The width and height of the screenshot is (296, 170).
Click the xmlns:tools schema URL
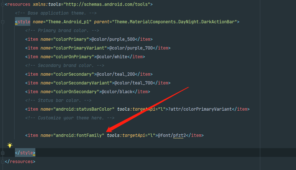tap(107, 4)
